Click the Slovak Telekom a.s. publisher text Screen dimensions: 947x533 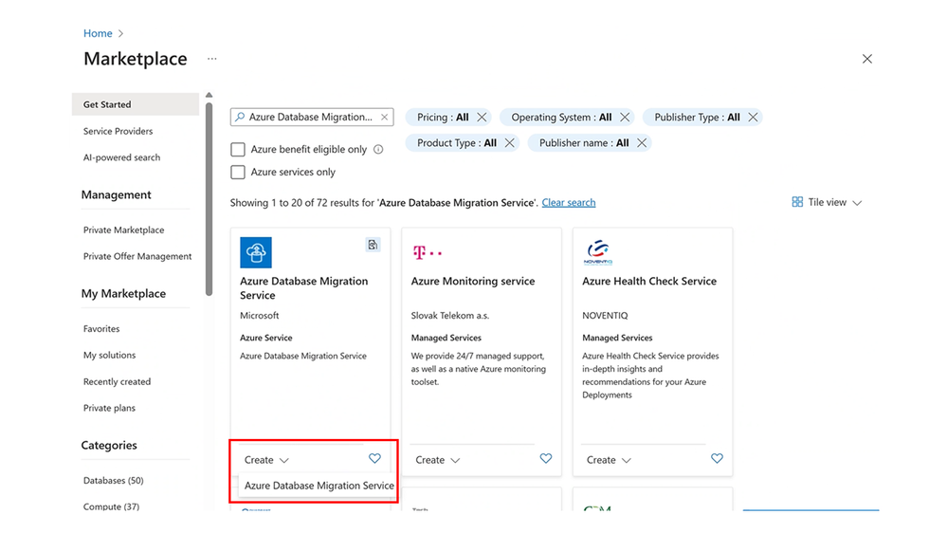[450, 316]
